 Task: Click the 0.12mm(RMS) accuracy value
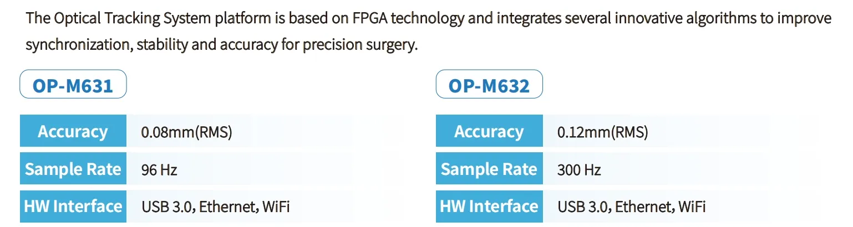point(603,132)
